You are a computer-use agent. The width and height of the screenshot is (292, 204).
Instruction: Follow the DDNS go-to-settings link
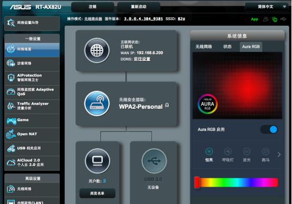click(x=142, y=59)
